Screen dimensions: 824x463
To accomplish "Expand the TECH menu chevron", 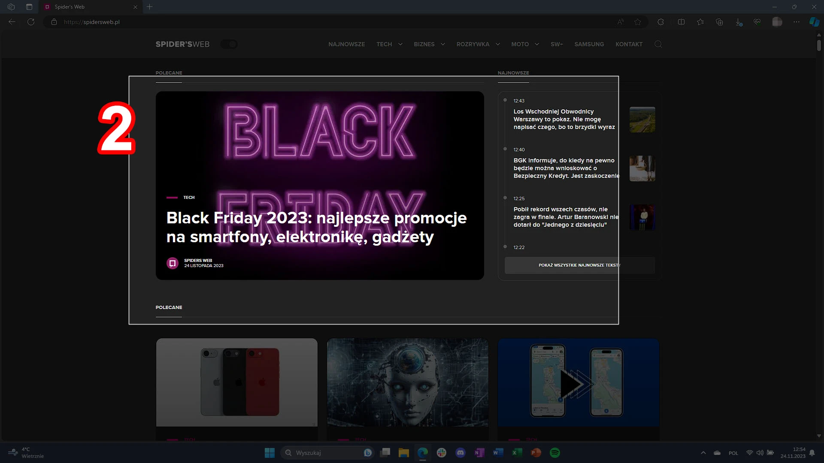I will [x=400, y=44].
